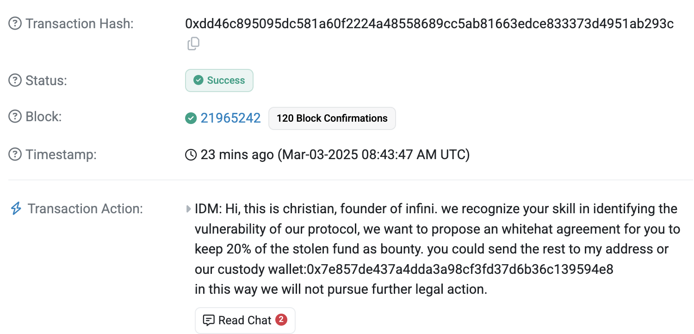The width and height of the screenshot is (694, 334).
Task: Copy the transaction hash to clipboard
Action: pyautogui.click(x=193, y=44)
